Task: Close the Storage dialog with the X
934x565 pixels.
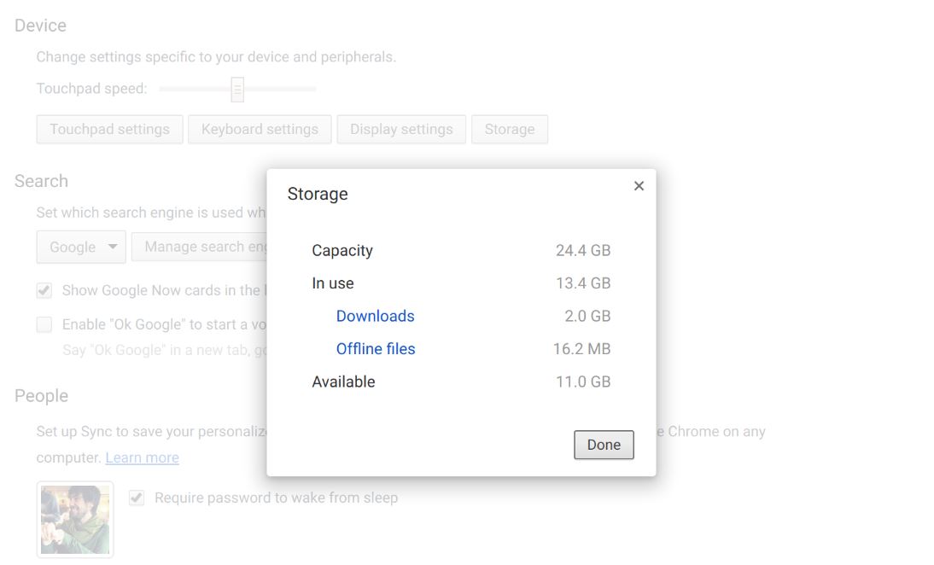Action: 639,186
